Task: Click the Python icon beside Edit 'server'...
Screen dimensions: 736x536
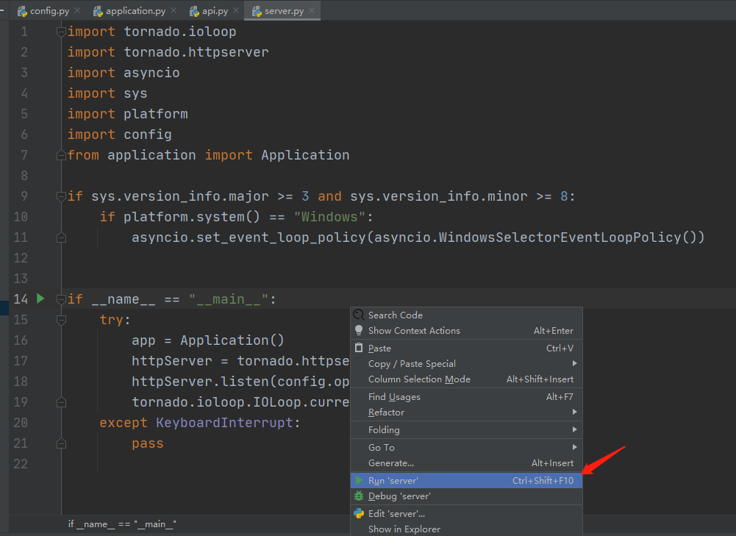Action: [359, 513]
